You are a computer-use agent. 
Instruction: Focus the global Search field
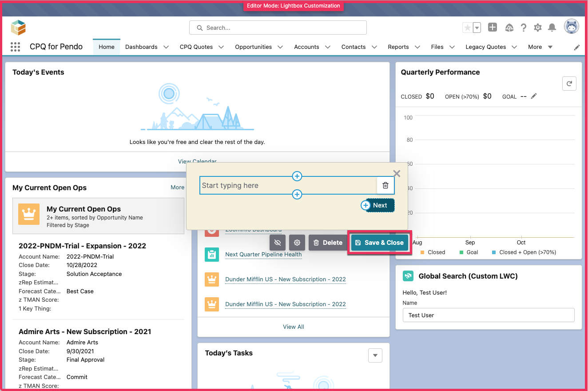[278, 28]
